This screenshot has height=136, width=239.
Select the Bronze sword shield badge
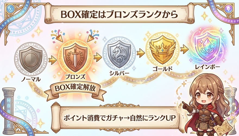click(x=75, y=57)
